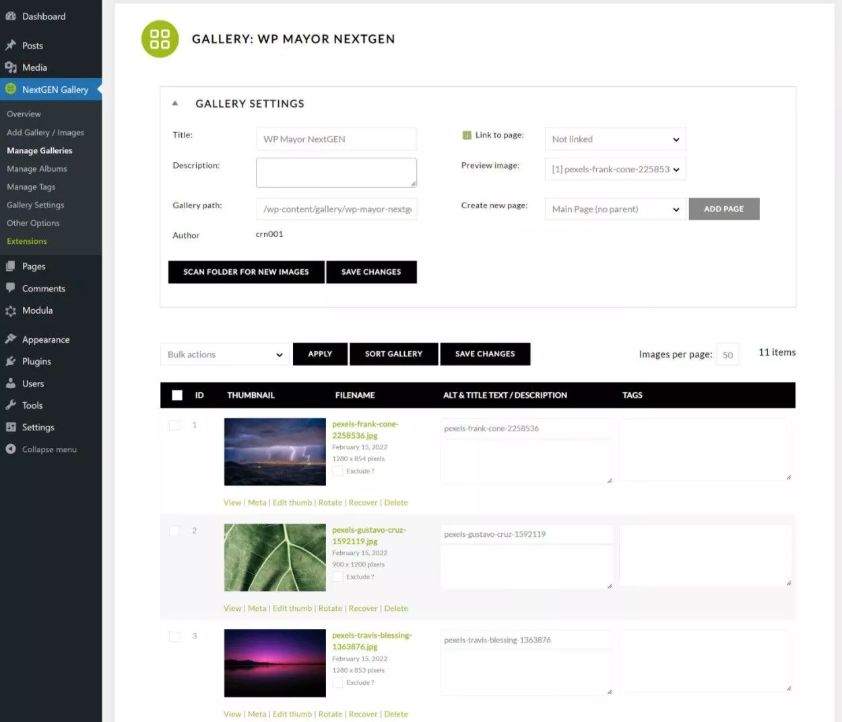Image resolution: width=842 pixels, height=722 pixels.
Task: Click the Settings sliders icon
Action: 11,427
